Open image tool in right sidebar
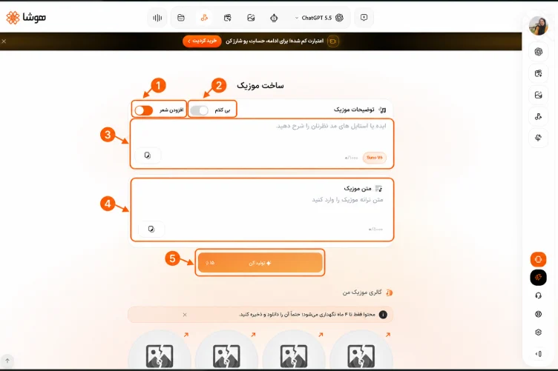This screenshot has width=558, height=371. tap(538, 95)
